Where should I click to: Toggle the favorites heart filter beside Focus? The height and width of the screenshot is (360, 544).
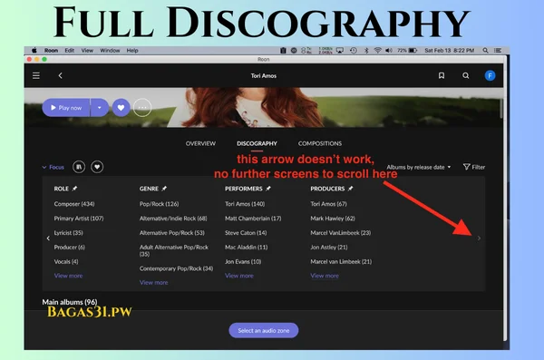[x=97, y=167]
